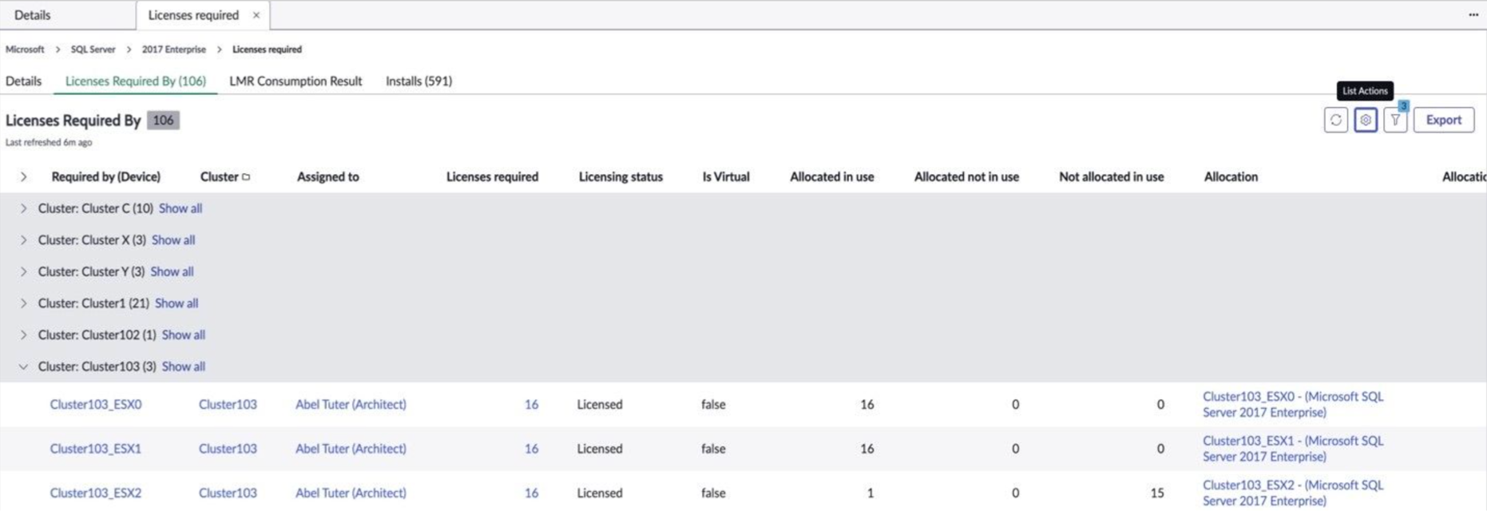Screen dimensions: 1487x519
Task: Open Cluster103 link in ESX0 row
Action: tap(228, 405)
